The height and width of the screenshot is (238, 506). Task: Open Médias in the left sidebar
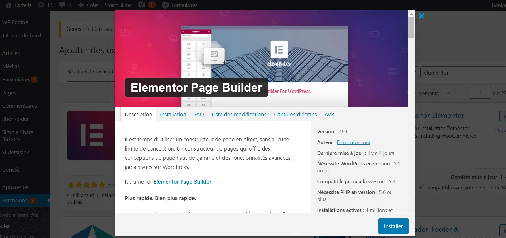click(11, 66)
